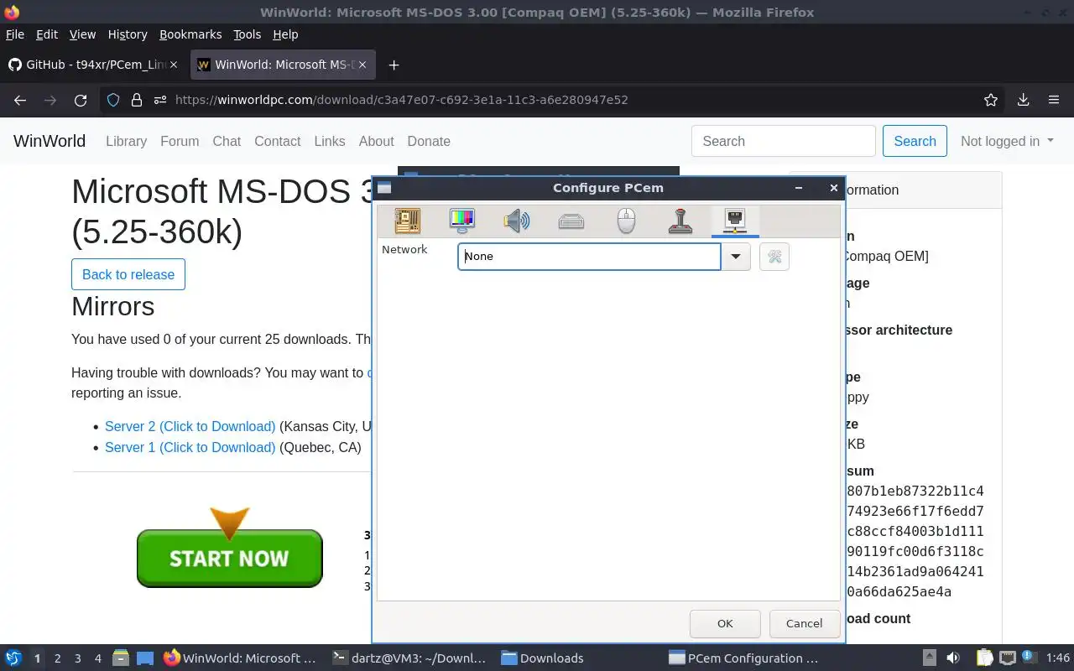Open the Contact link on WinWorld

click(278, 141)
